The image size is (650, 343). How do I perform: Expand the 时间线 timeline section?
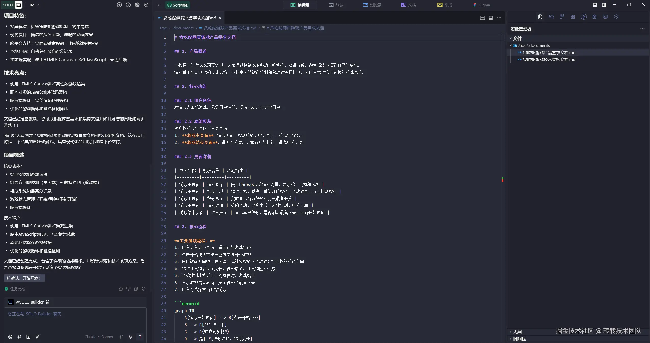519,339
